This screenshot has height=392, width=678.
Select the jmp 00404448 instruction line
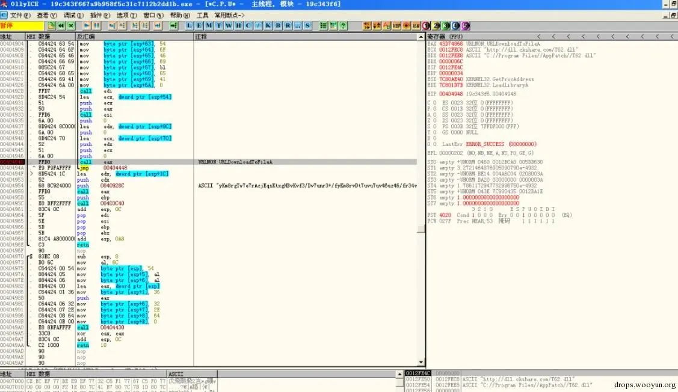tap(208, 168)
